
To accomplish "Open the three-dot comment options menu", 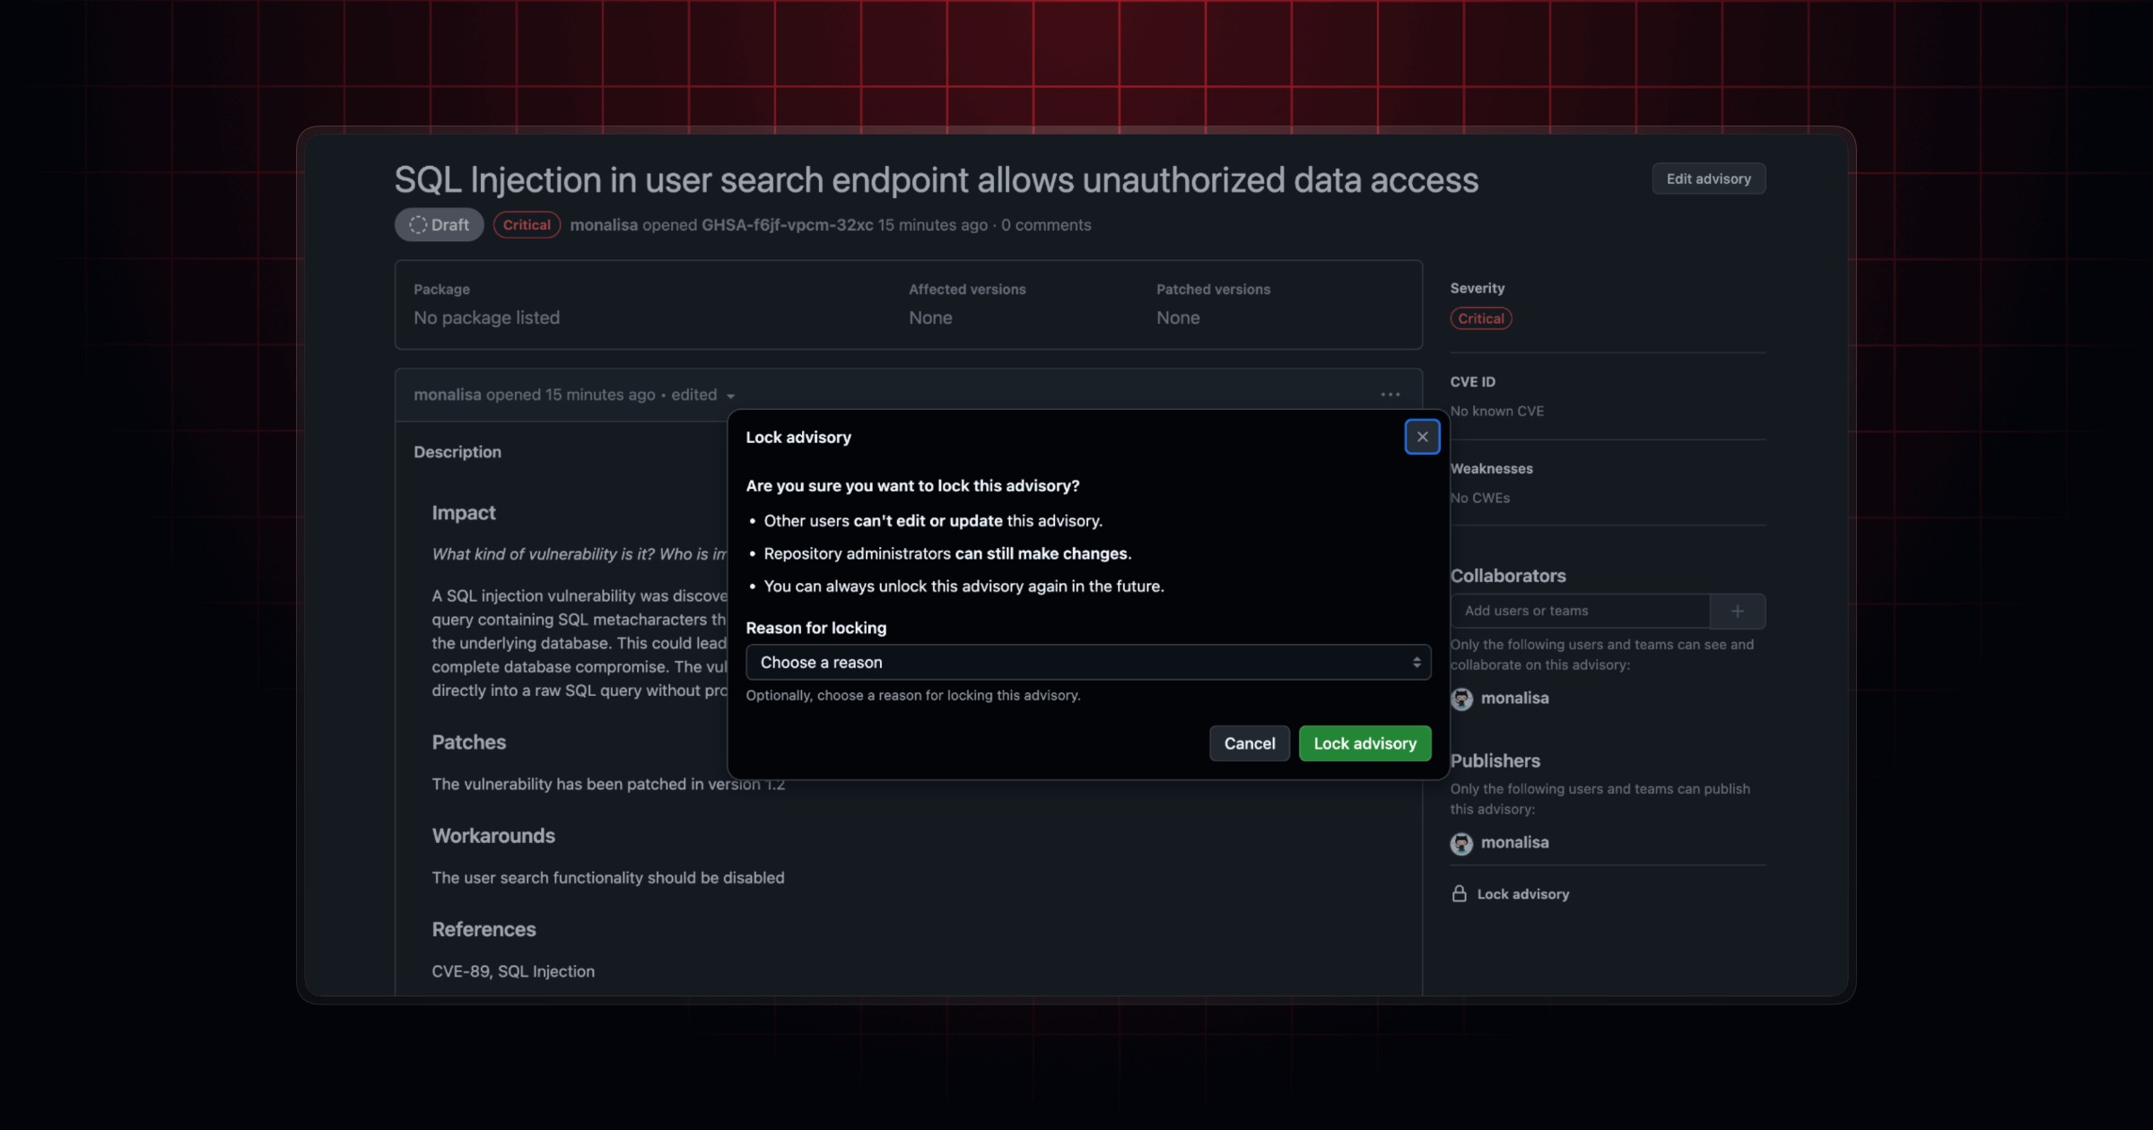I will [x=1390, y=395].
